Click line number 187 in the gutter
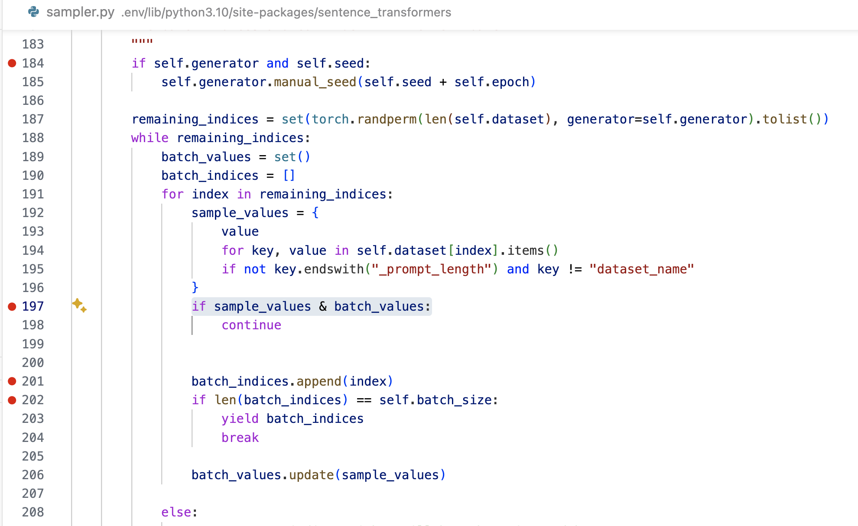Image resolution: width=858 pixels, height=526 pixels. (x=33, y=119)
